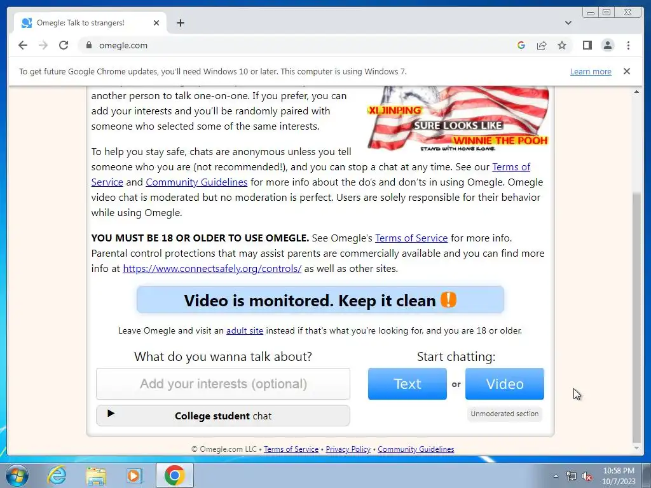Dismiss the Chrome update notification bar

626,71
